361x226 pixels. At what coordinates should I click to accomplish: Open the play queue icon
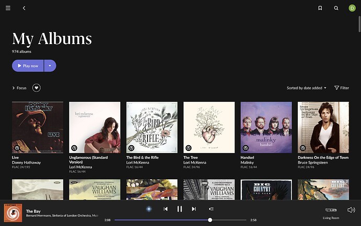(x=211, y=209)
